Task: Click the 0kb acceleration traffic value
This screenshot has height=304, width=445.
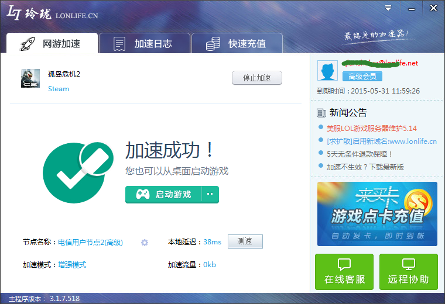Action: [x=210, y=265]
